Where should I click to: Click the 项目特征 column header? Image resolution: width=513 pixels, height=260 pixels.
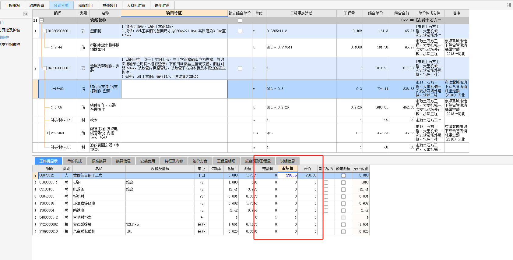[x=174, y=13]
